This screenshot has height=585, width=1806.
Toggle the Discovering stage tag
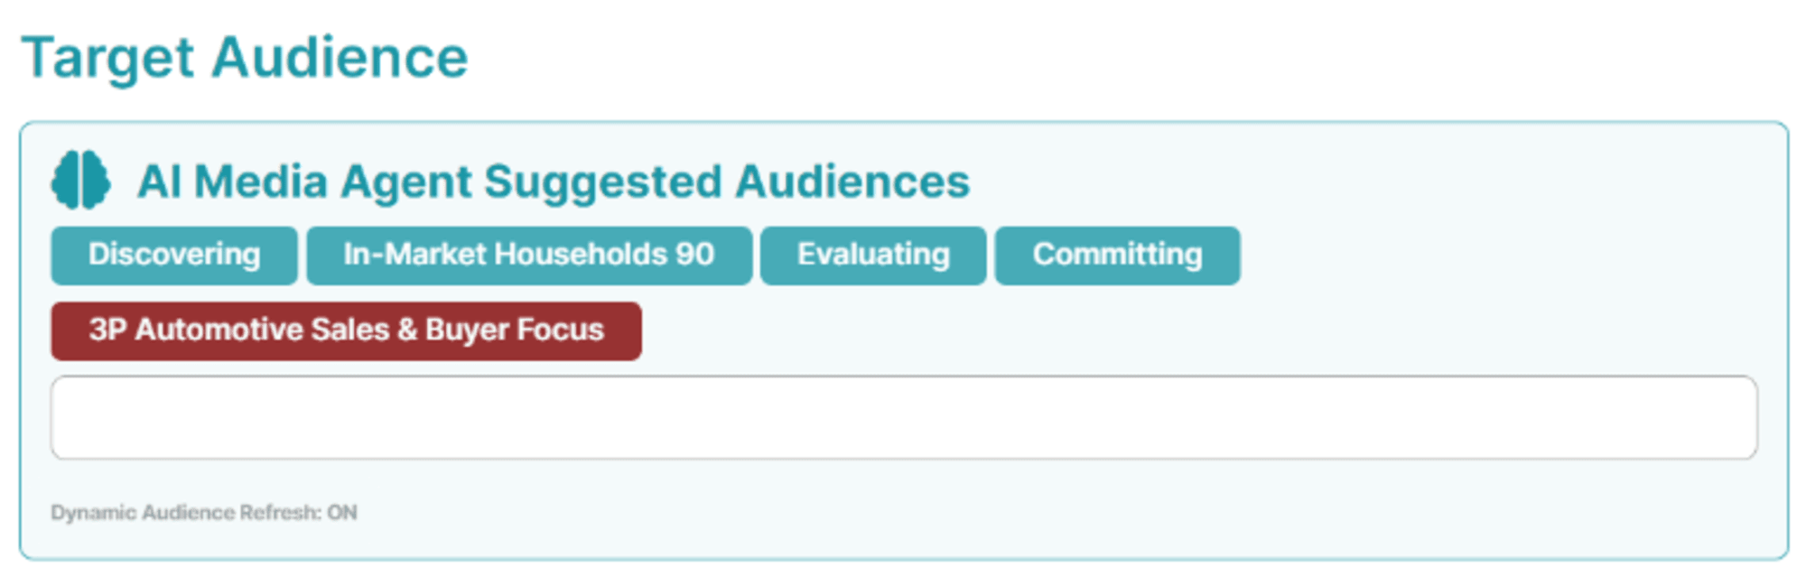coord(174,255)
